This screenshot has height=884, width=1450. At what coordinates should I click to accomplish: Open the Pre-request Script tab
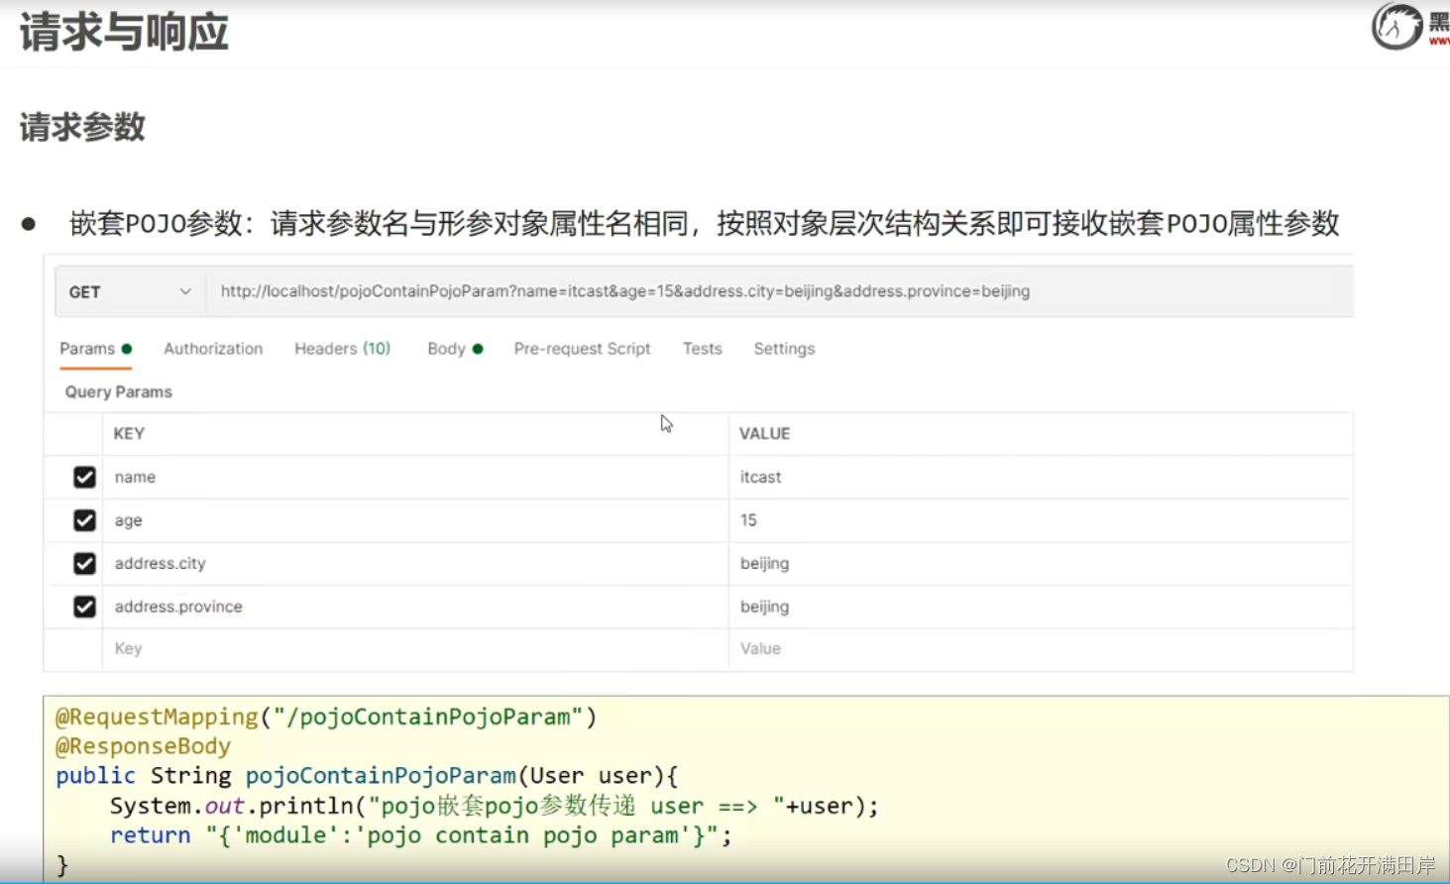582,349
